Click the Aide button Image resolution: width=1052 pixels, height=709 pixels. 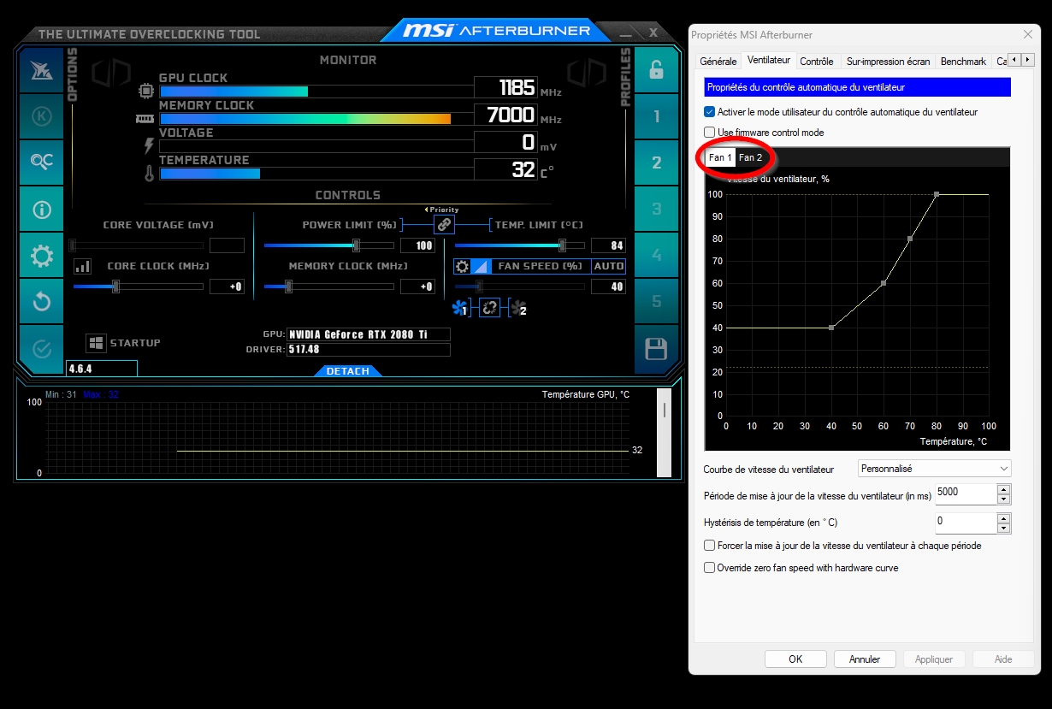coord(1003,659)
